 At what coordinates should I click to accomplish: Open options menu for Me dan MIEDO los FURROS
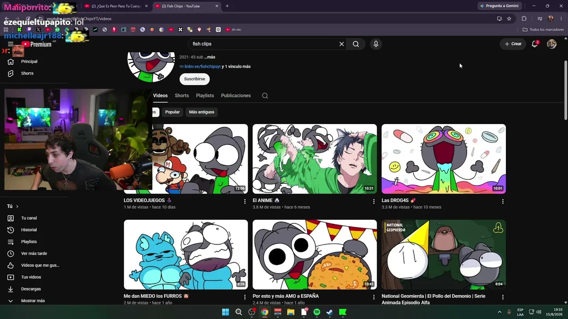click(x=245, y=297)
